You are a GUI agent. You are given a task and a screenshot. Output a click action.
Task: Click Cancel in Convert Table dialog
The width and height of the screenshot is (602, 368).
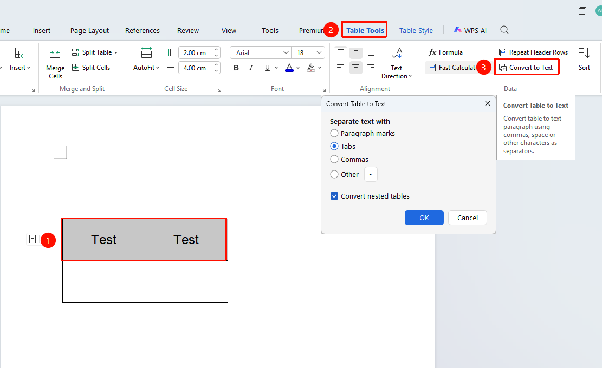coord(468,218)
